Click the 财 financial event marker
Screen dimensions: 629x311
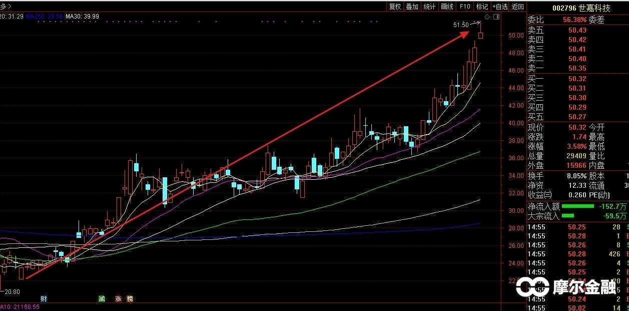(44, 299)
